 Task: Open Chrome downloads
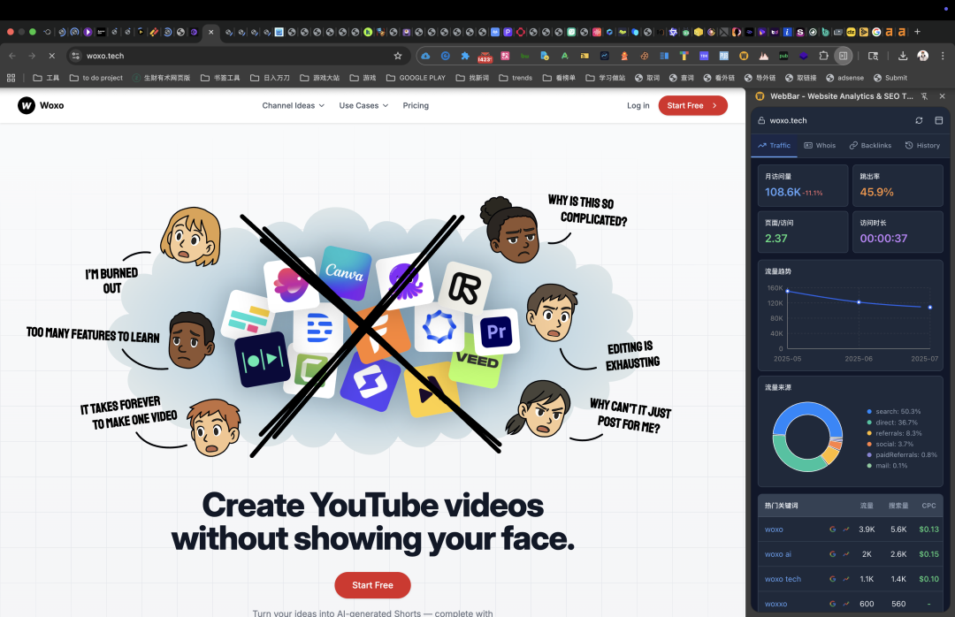coord(903,56)
